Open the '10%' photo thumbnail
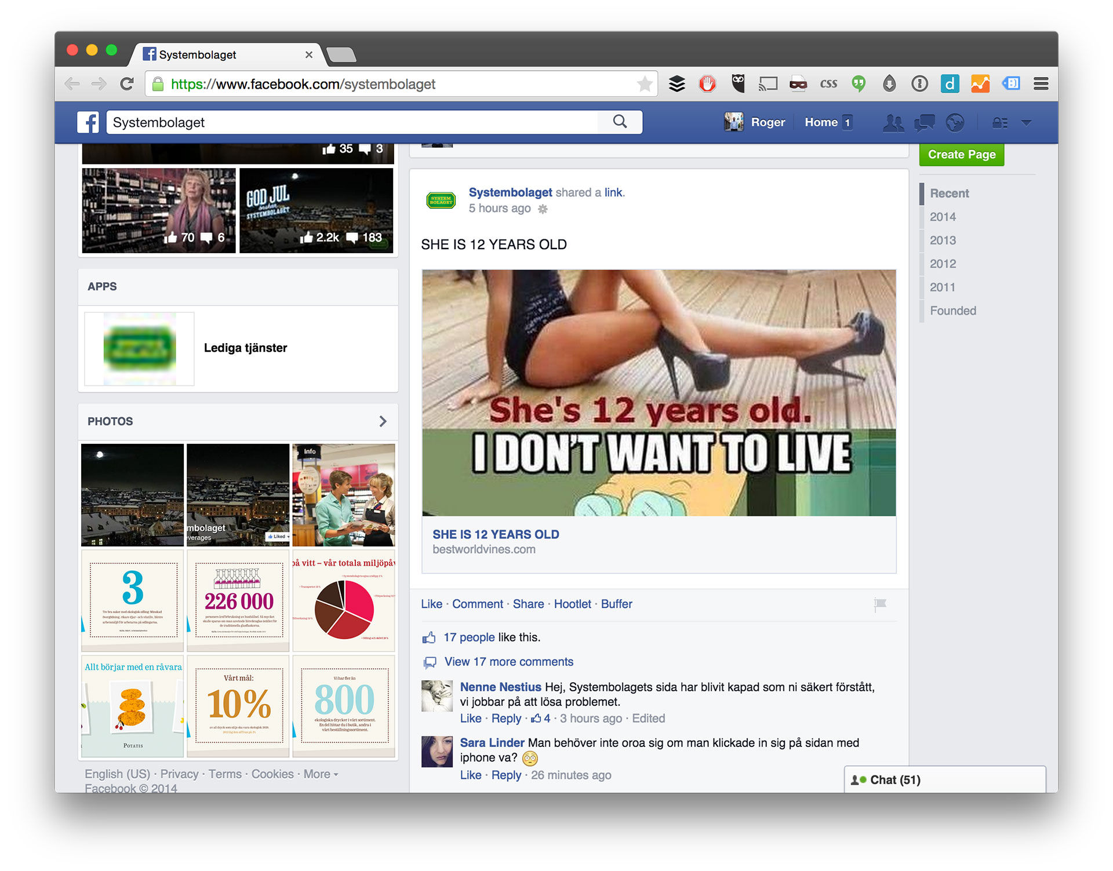Viewport: 1113px width, 871px height. tap(238, 706)
